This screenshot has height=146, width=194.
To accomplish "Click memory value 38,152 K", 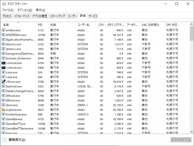I will [118, 35].
